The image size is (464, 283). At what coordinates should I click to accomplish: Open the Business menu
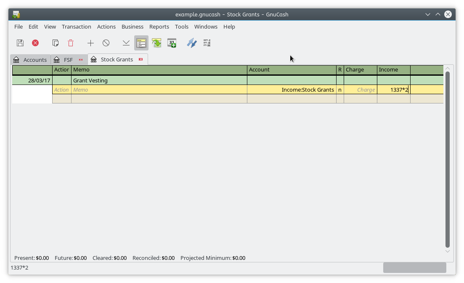(132, 26)
